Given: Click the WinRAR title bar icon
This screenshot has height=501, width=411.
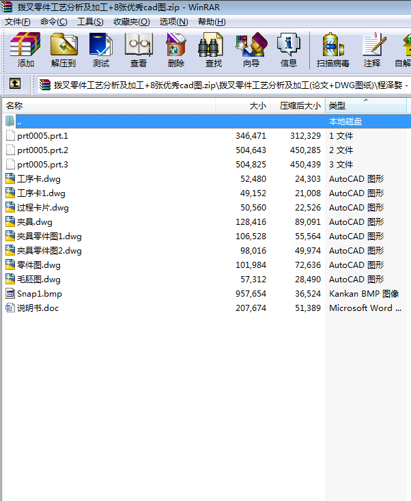Looking at the screenshot, I should [x=7, y=7].
